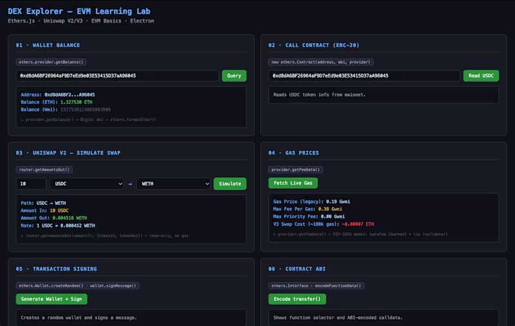Click the 02 · Call Contract (ERC-20) heading
This screenshot has height=326, width=515.
[314, 45]
